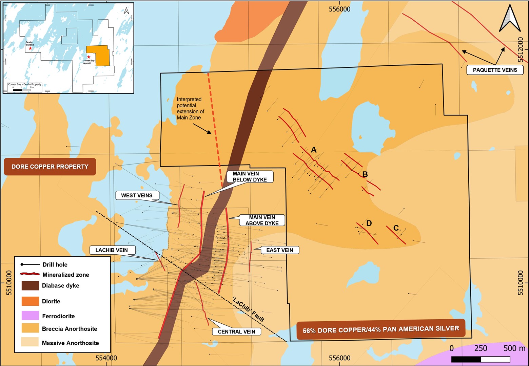529x366 pixels.
Task: Click the zone letter C
Action: [x=396, y=228]
